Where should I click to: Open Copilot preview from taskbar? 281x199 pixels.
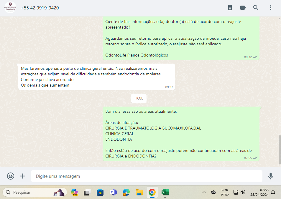[74, 193]
